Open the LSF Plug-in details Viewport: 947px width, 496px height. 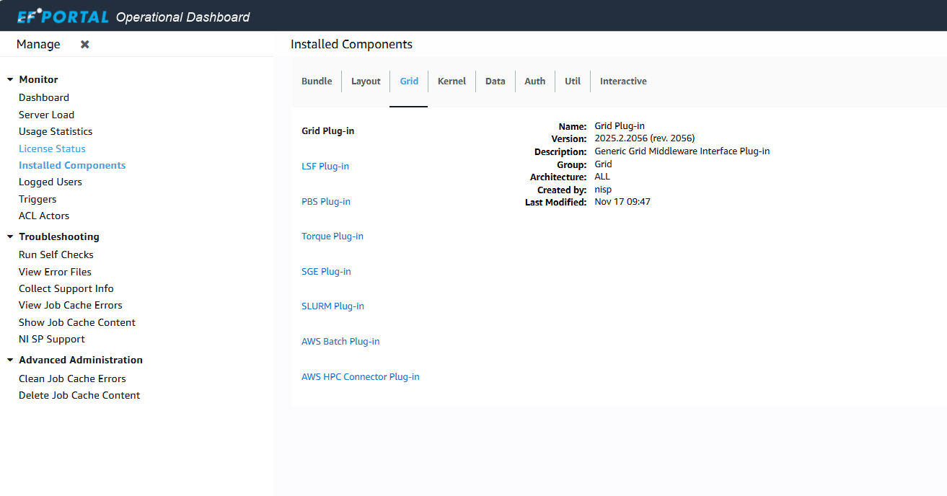click(x=325, y=167)
